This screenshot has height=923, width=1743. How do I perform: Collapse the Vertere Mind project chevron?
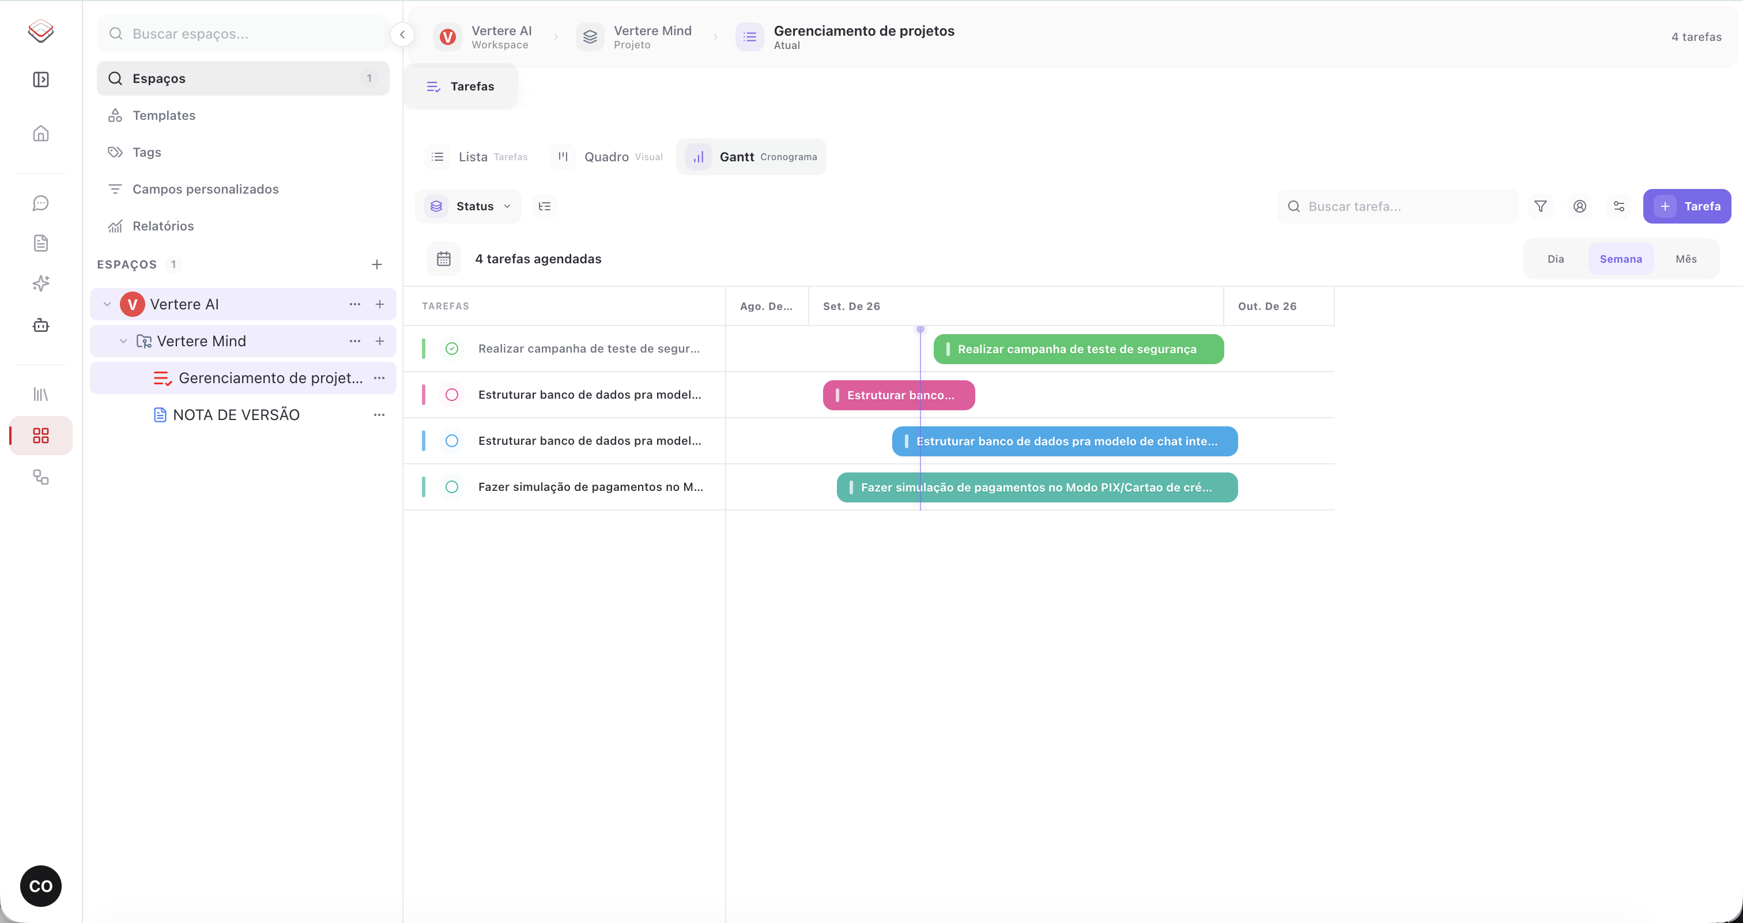tap(123, 342)
